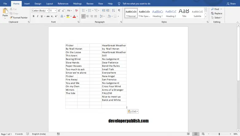
Task: Click the Paste icon in Clipboard
Action: tap(5, 11)
